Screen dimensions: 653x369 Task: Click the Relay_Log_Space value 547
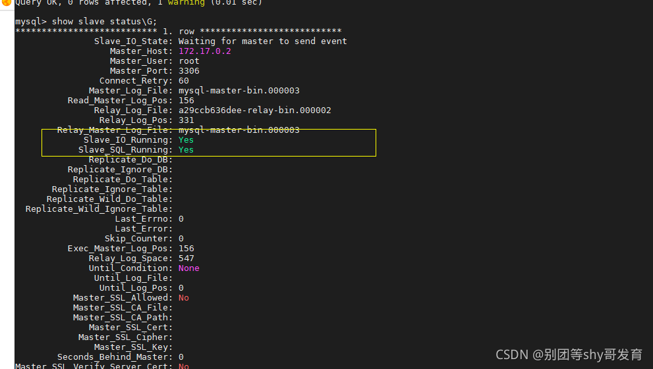click(186, 258)
